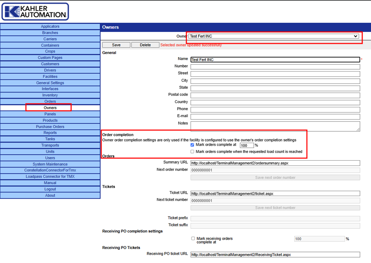Click the Next order number field

pos(275,170)
